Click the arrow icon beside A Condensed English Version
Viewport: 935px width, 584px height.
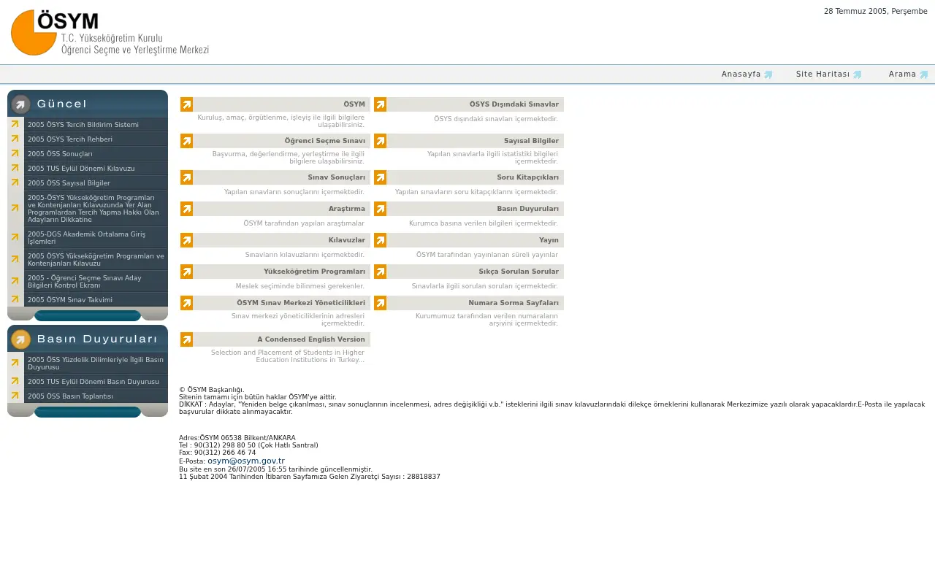click(x=187, y=339)
